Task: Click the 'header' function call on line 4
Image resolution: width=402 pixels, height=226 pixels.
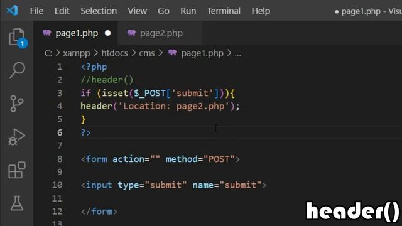Action: [x=96, y=106]
